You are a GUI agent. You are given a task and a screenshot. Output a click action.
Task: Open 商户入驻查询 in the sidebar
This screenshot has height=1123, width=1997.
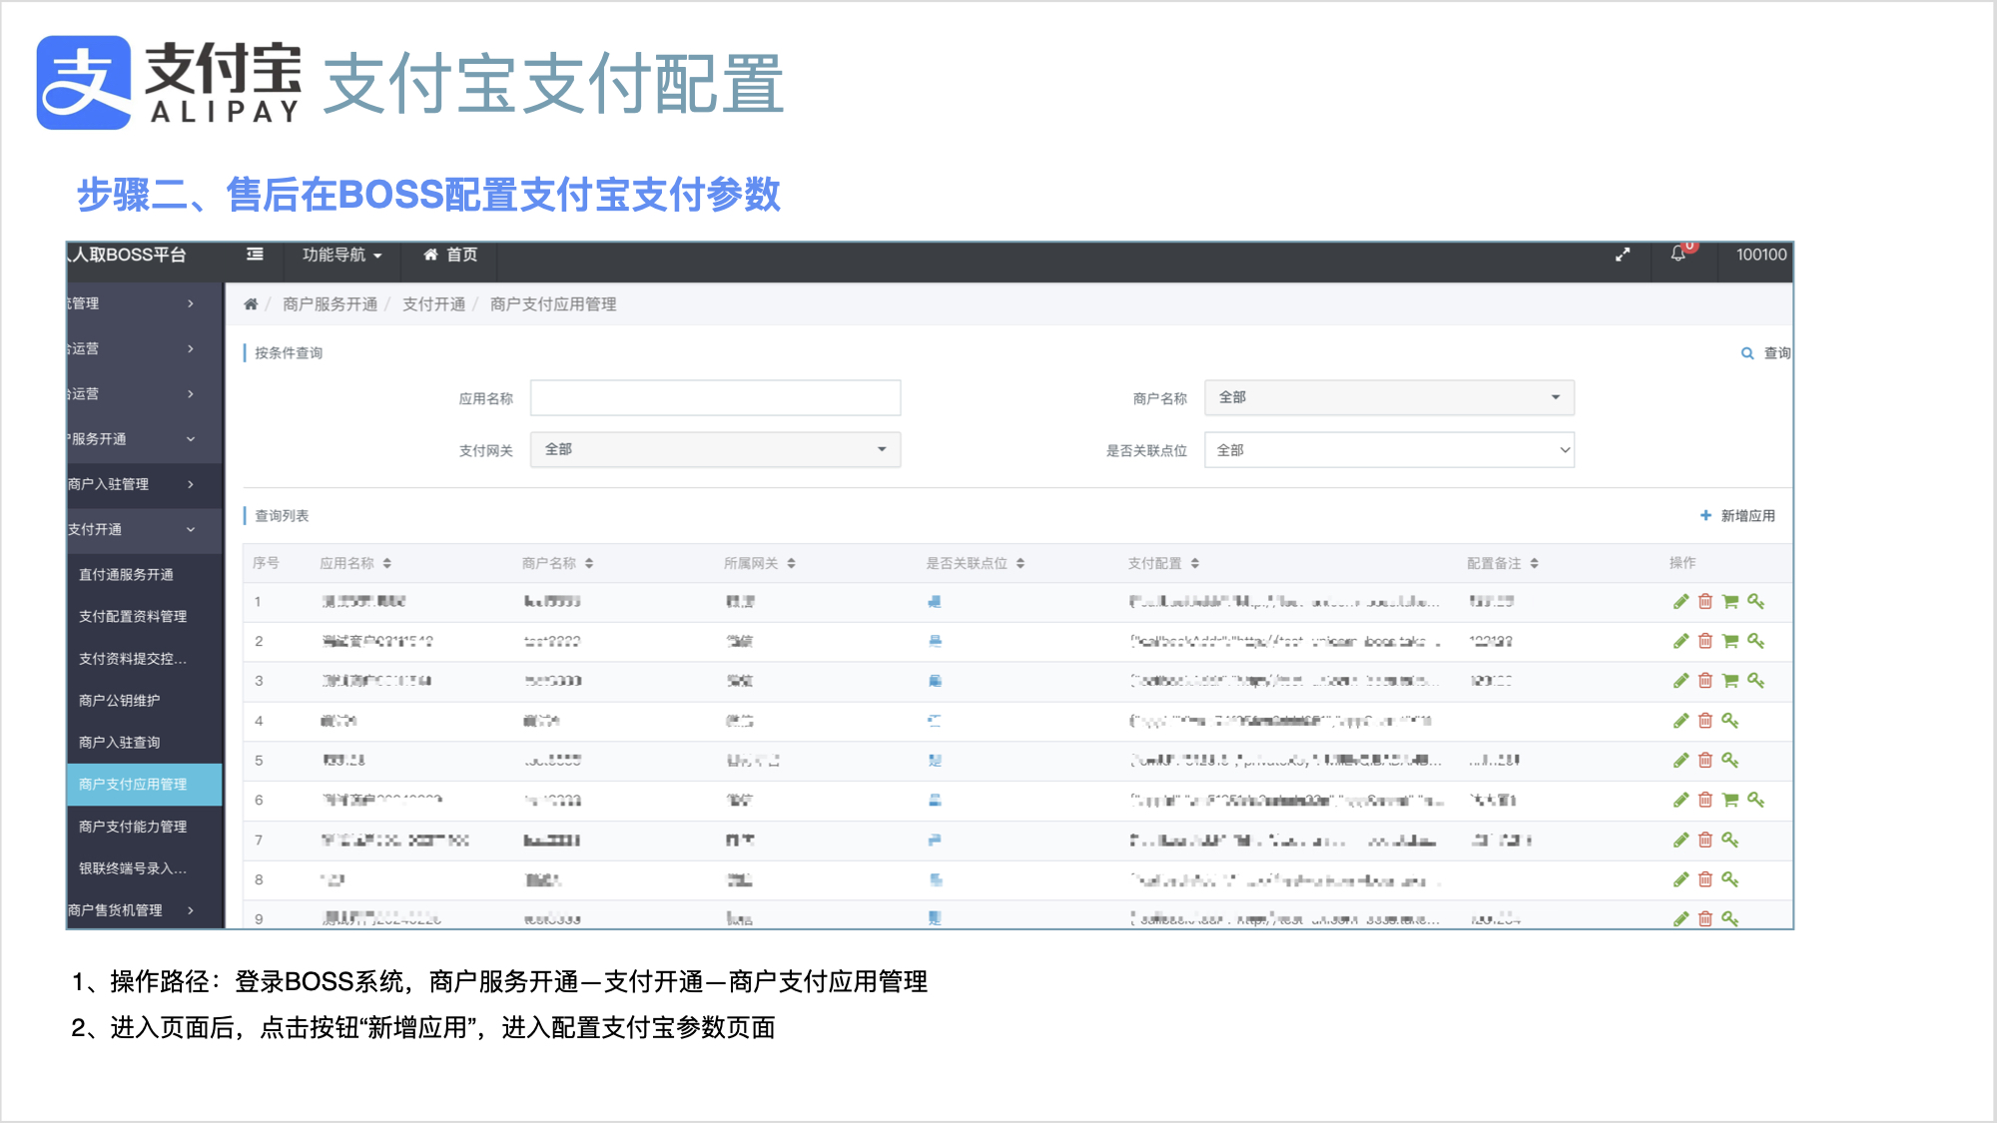pyautogui.click(x=120, y=743)
